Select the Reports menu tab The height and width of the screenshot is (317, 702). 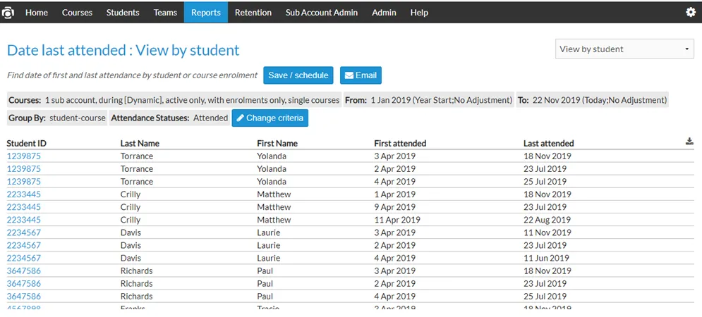coord(206,13)
